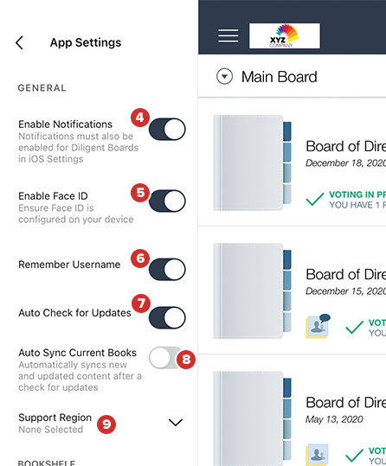The width and height of the screenshot is (386, 466).
Task: Click the green checkmark on December 15 book
Action: coord(355,327)
